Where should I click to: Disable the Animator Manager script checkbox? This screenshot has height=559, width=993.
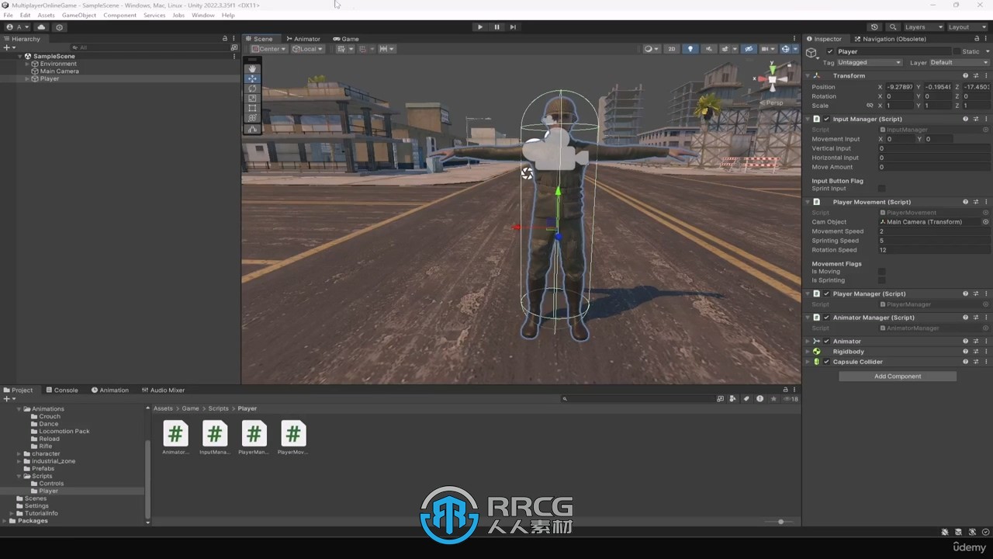pos(826,318)
